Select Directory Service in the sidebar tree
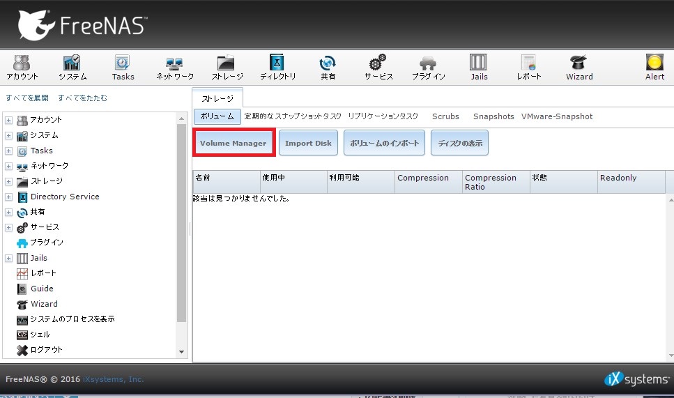The image size is (674, 398). tap(65, 197)
